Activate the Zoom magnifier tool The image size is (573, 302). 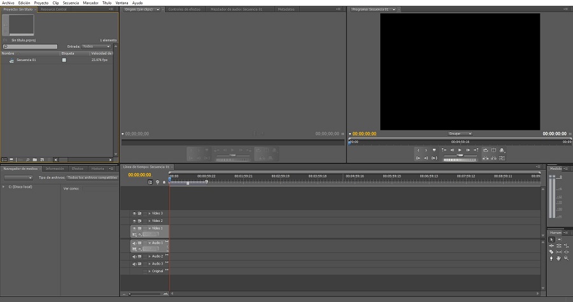566,258
